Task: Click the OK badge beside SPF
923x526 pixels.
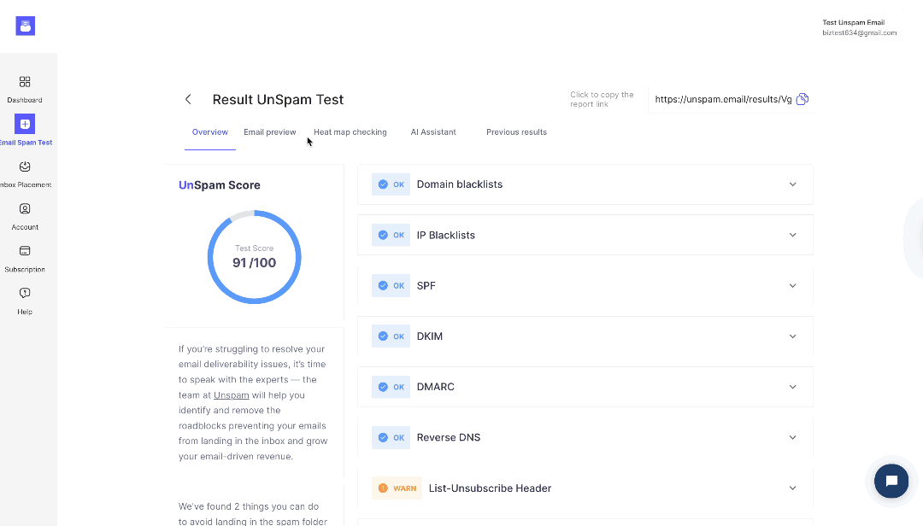Action: pyautogui.click(x=391, y=286)
